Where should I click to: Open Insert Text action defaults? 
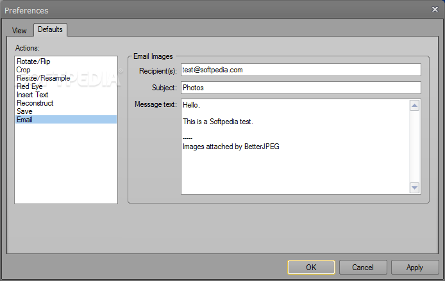pyautogui.click(x=66, y=95)
